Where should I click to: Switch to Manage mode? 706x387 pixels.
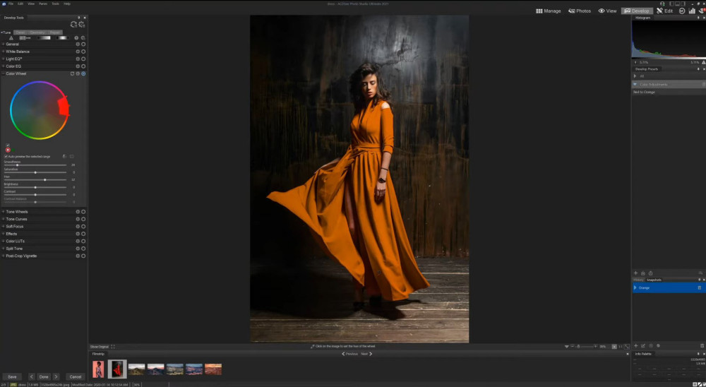tap(548, 11)
